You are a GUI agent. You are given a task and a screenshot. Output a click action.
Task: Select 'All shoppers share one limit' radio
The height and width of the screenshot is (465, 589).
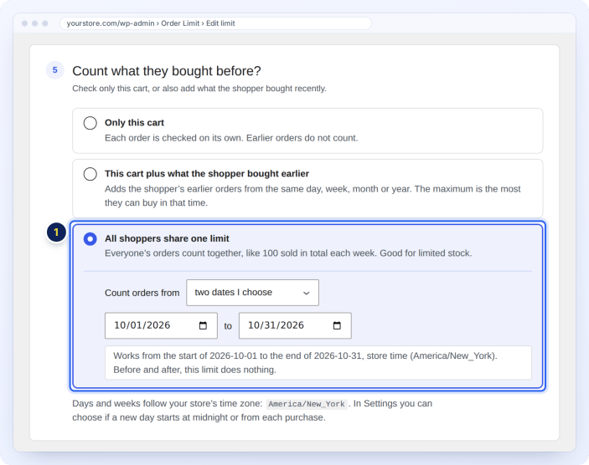90,239
